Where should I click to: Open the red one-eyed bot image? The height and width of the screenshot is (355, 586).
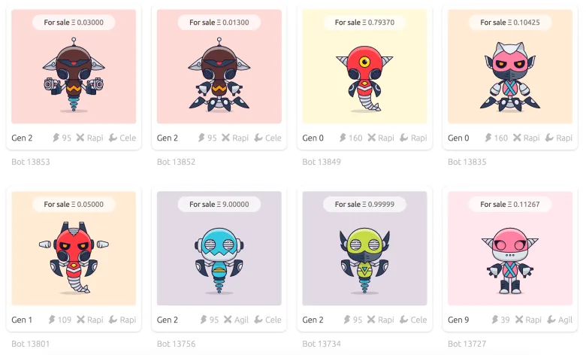pos(364,66)
